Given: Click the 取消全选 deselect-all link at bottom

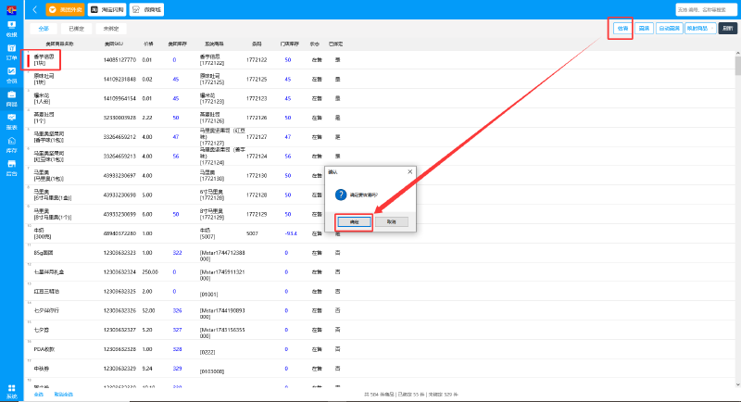Looking at the screenshot, I should (x=63, y=394).
